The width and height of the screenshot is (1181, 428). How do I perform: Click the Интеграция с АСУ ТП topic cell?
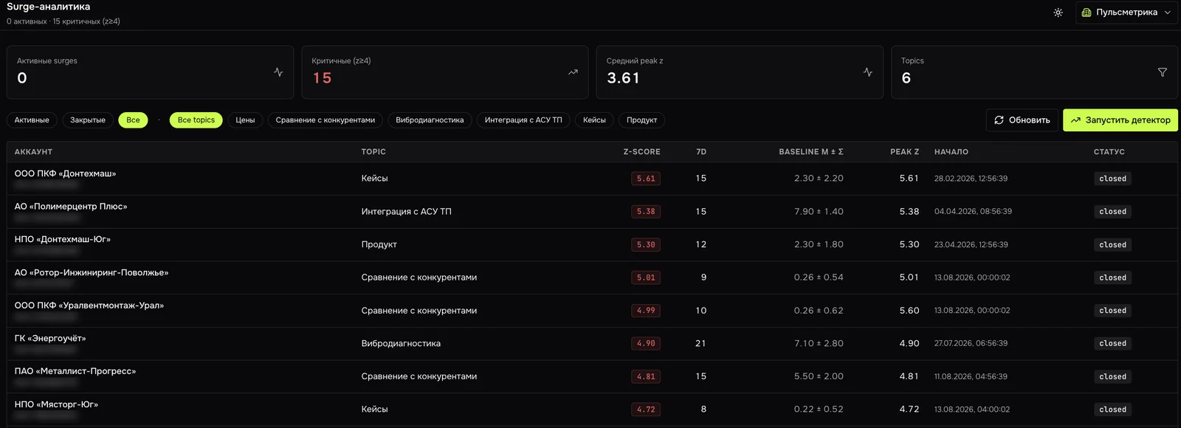click(x=406, y=212)
